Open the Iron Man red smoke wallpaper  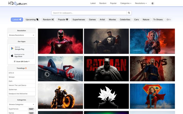pyautogui.click(x=60, y=41)
